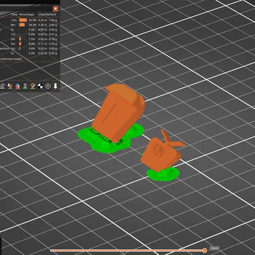
Task: Click the Percentage column header
Action: [x=27, y=15]
